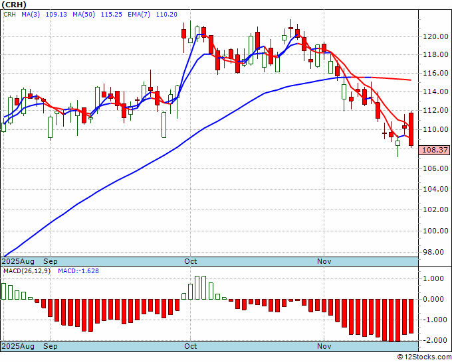The height and width of the screenshot is (362, 452).
Task: Click the MA(3) value 109.13
Action: (56, 15)
